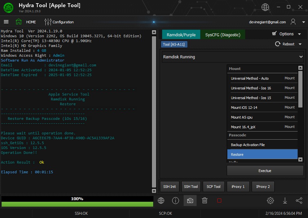Select Universal Method - Auto mount row
This screenshot has height=218, width=308.
262,78
